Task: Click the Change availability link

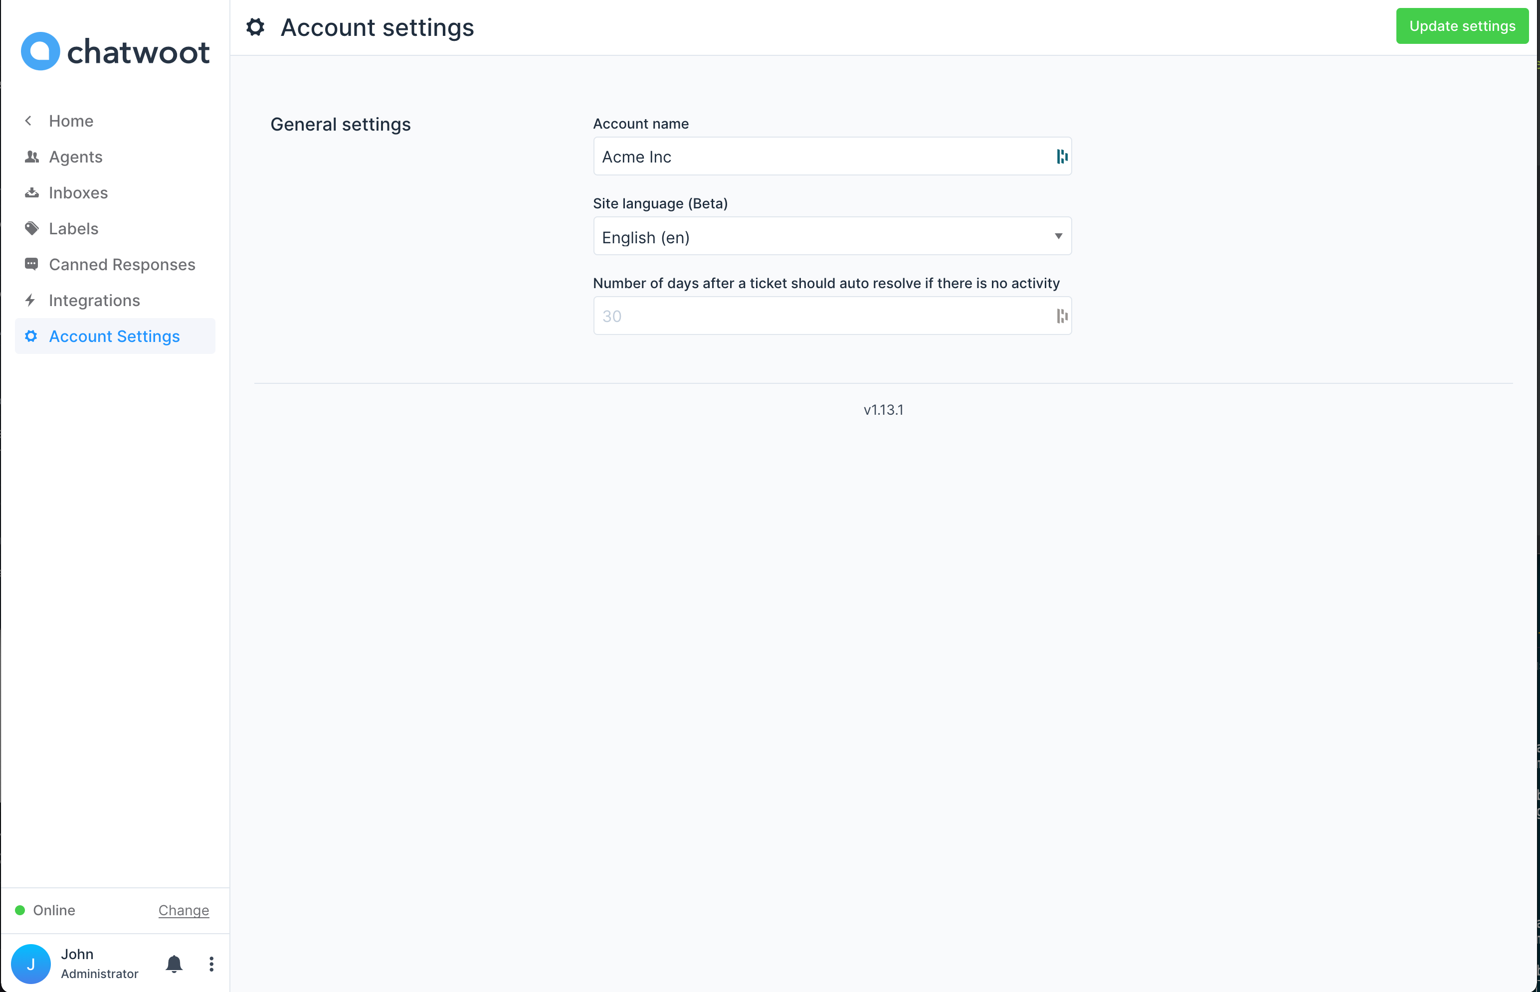Action: click(183, 910)
